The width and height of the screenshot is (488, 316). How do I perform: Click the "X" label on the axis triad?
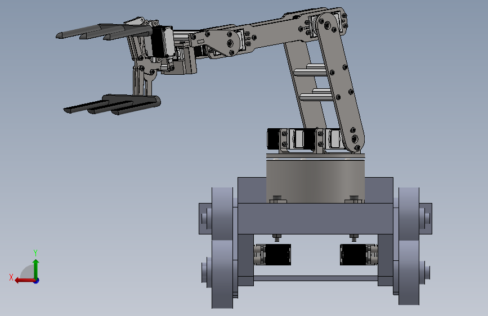11,277
